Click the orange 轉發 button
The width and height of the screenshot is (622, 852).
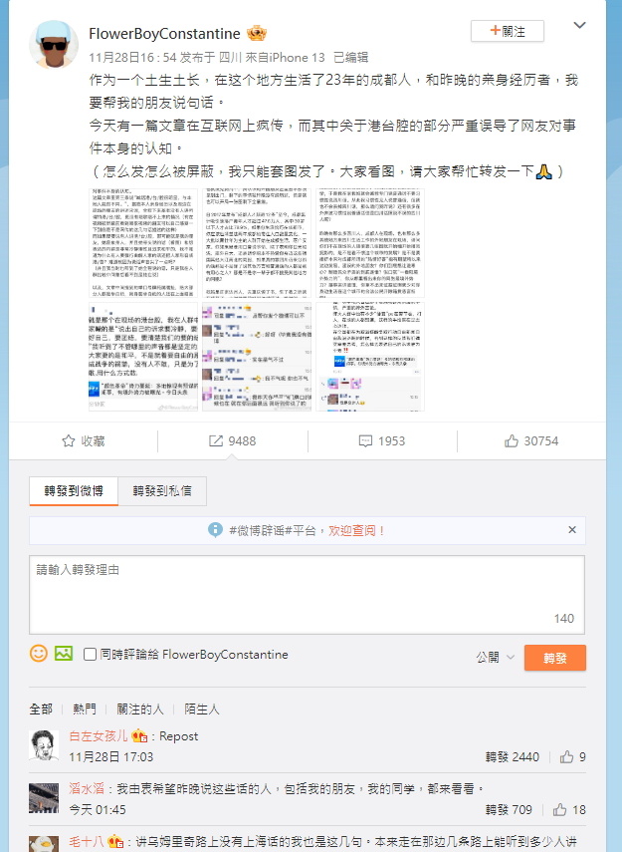(554, 658)
